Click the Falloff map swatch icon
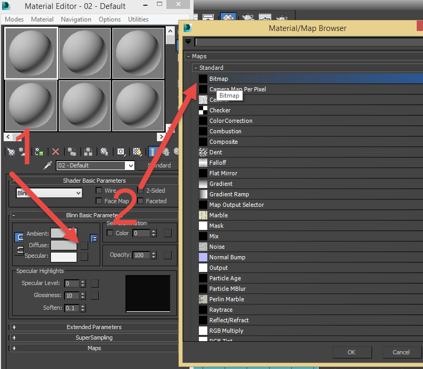Viewport: 423px width, 369px height. 203,163
